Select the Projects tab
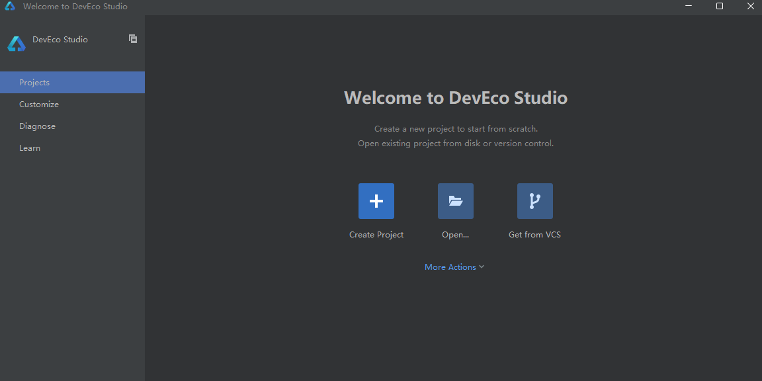Screen dimensions: 762x381 [x=34, y=83]
